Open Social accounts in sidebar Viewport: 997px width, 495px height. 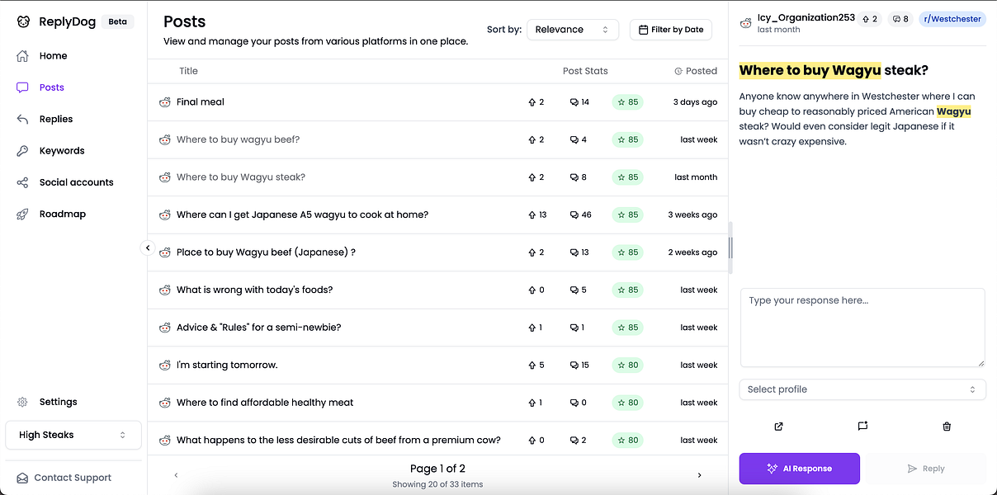(x=76, y=182)
